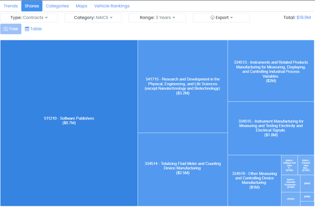
Task: Click the ($1M) amount label
Action: pos(254,187)
